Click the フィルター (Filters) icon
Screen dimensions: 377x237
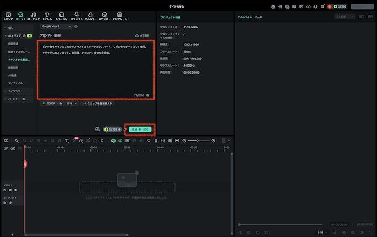coord(90,16)
